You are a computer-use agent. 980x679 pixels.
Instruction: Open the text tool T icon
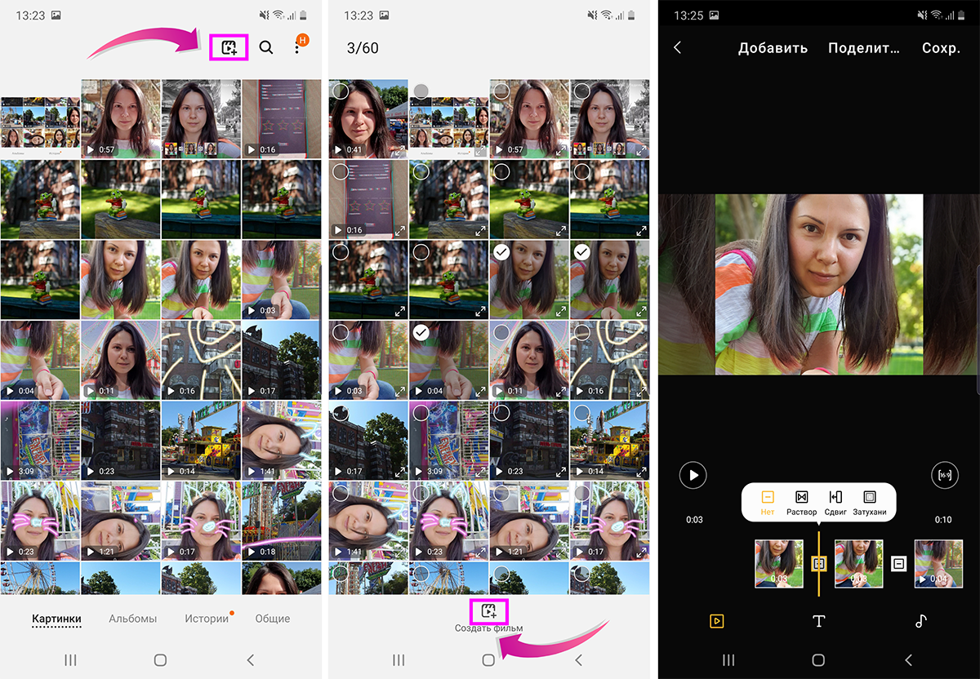pyautogui.click(x=819, y=621)
